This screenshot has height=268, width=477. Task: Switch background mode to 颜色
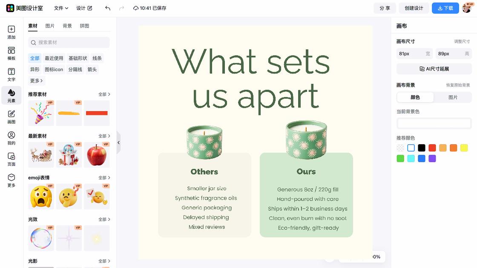pyautogui.click(x=415, y=97)
